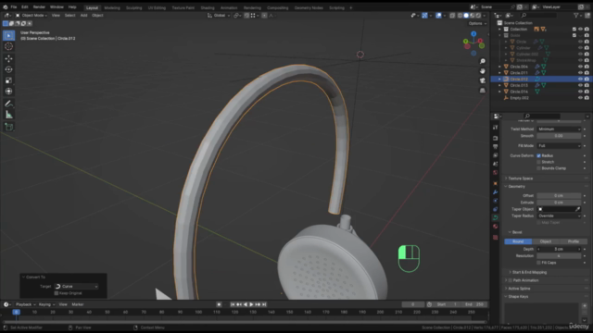
Task: Activate the Select Box tool
Action: [8, 35]
